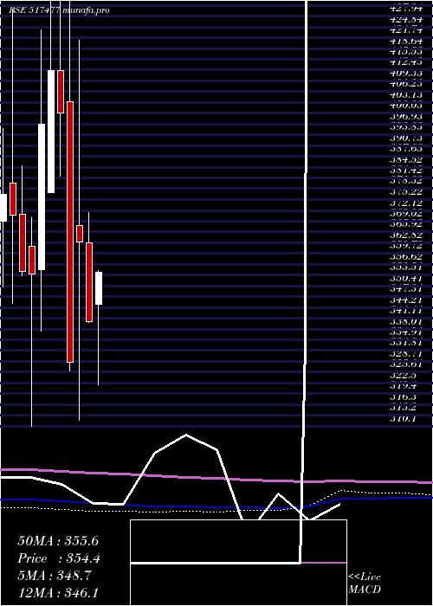This screenshot has width=433, height=606.
Task: Click the 328.71 price axis label
Action: coord(405,353)
